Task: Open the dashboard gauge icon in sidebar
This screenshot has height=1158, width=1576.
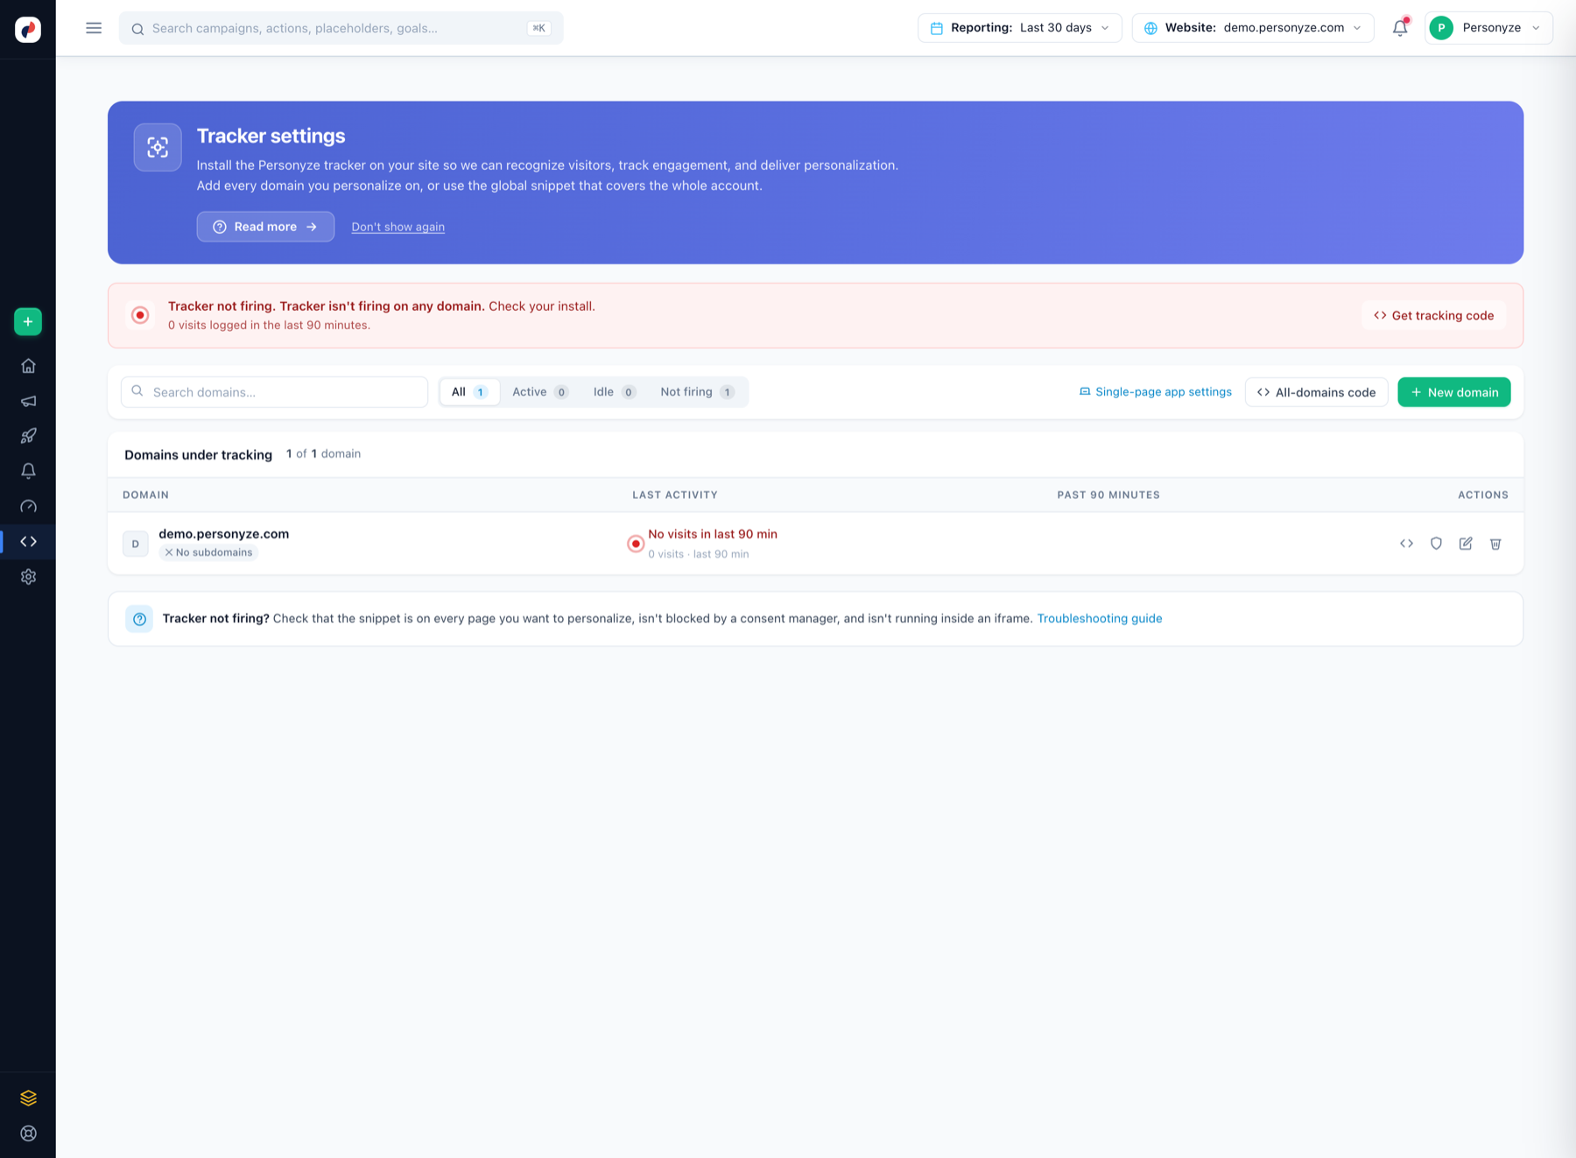Action: 28,507
